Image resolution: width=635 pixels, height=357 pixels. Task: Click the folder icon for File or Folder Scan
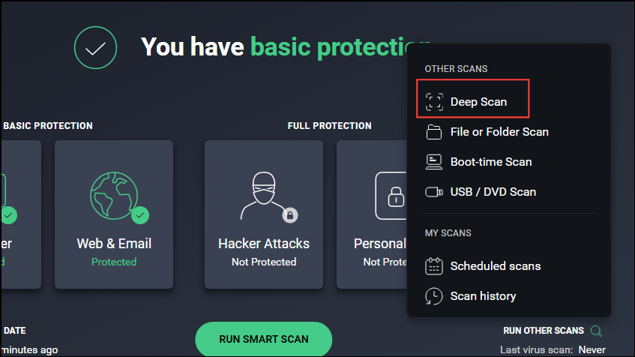tap(434, 132)
